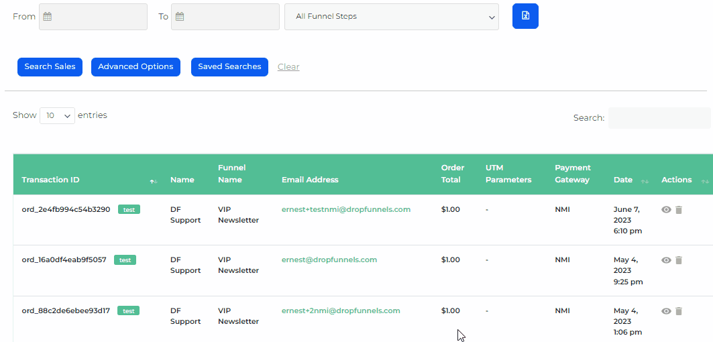The width and height of the screenshot is (713, 342).
Task: Click the Search Sales button
Action: (x=50, y=67)
